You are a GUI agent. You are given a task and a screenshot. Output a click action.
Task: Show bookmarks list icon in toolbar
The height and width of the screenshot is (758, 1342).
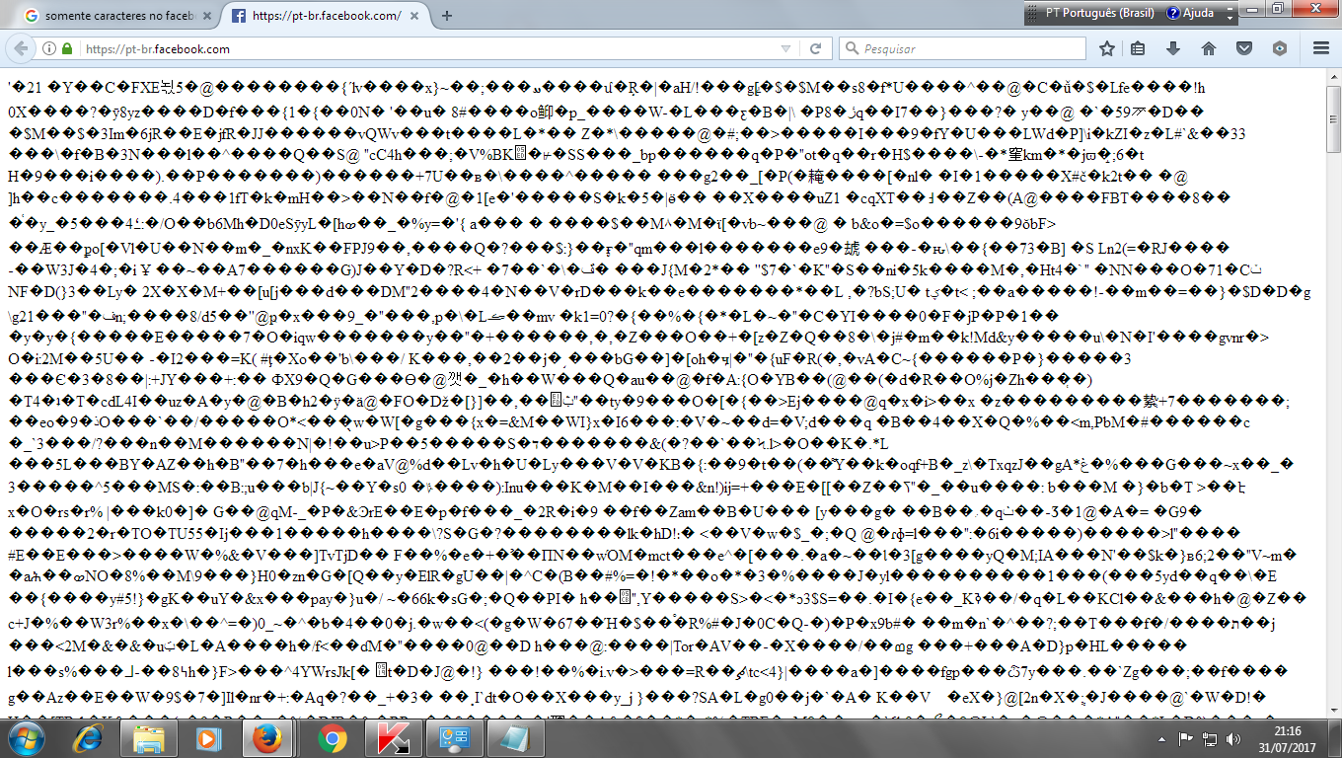pyautogui.click(x=1138, y=48)
